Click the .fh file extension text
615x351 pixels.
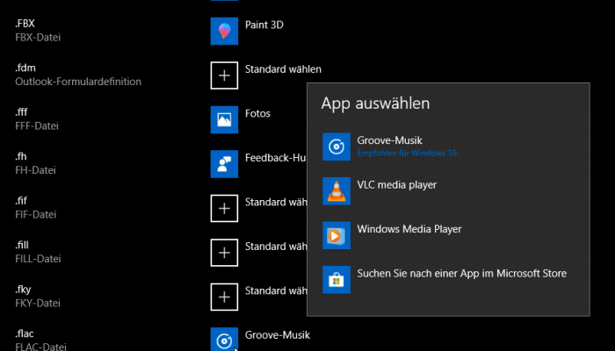(x=21, y=157)
